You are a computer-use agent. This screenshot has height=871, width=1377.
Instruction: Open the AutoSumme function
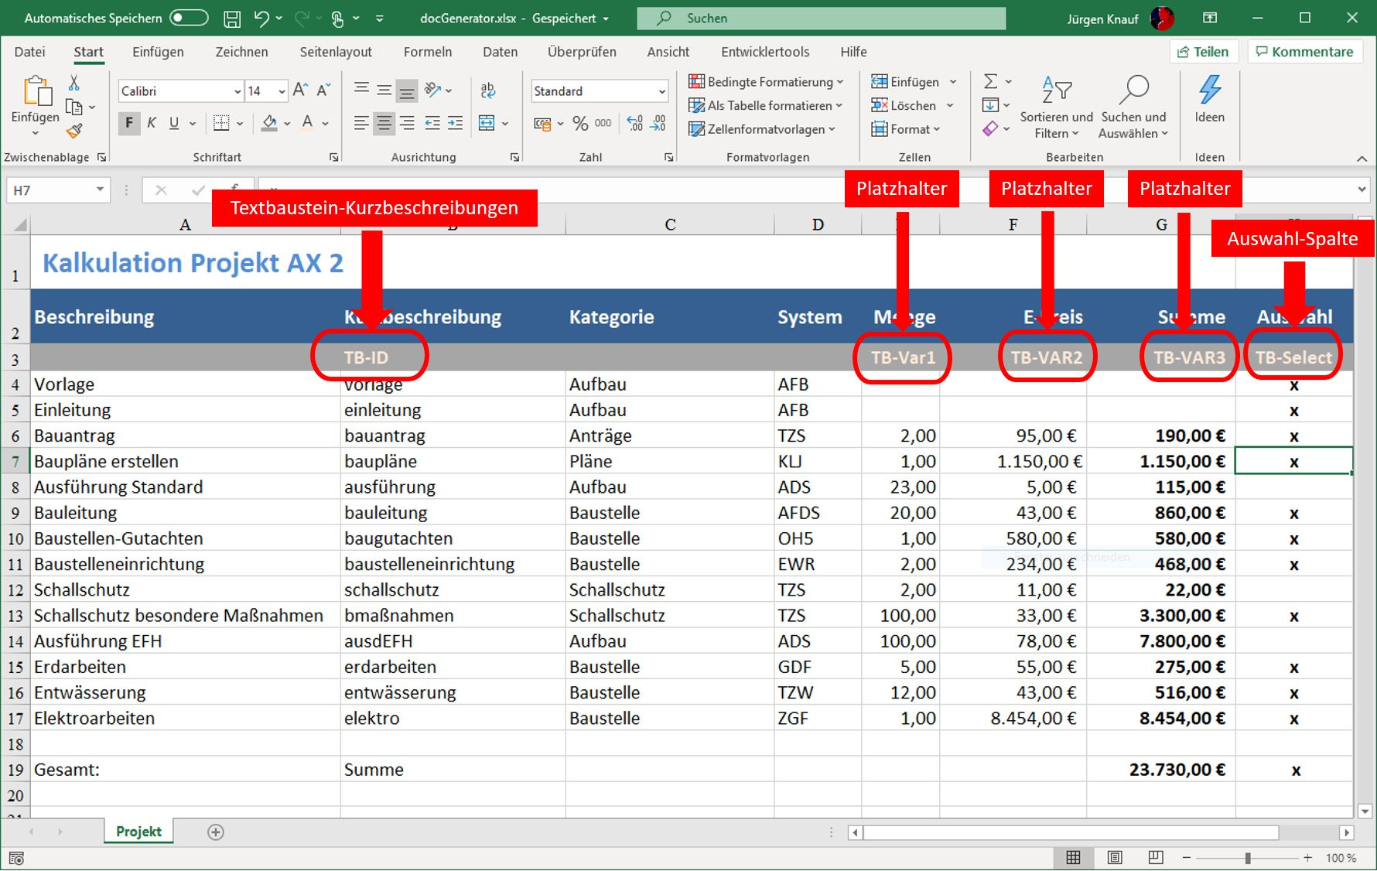[993, 80]
